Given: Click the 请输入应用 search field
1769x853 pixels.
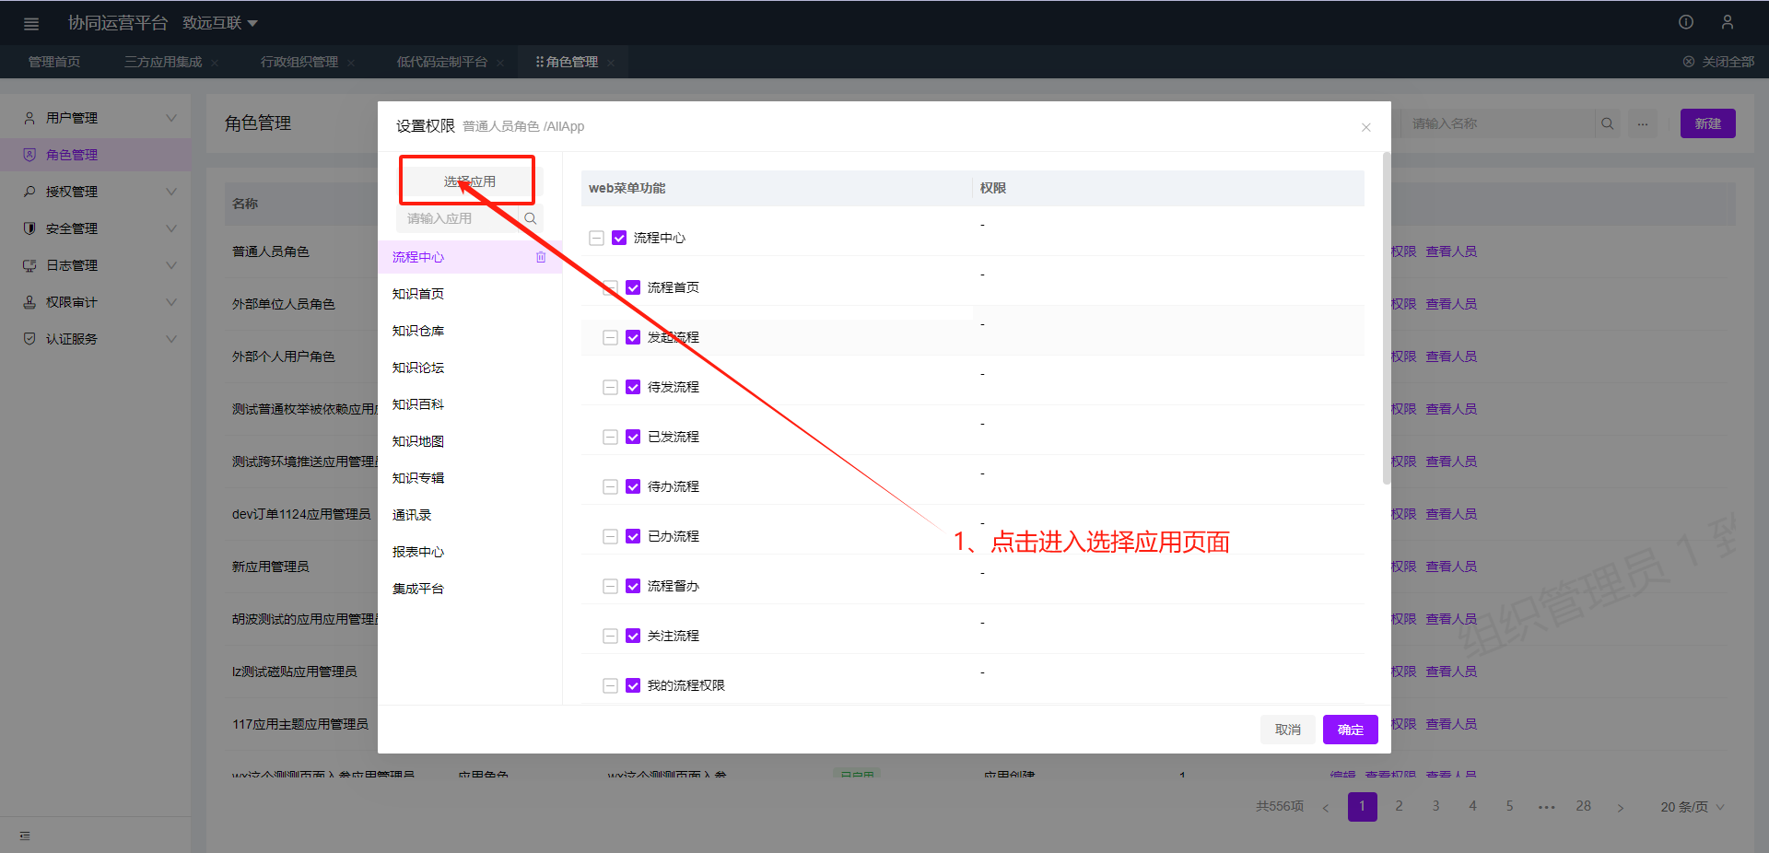Looking at the screenshot, I should [x=457, y=218].
